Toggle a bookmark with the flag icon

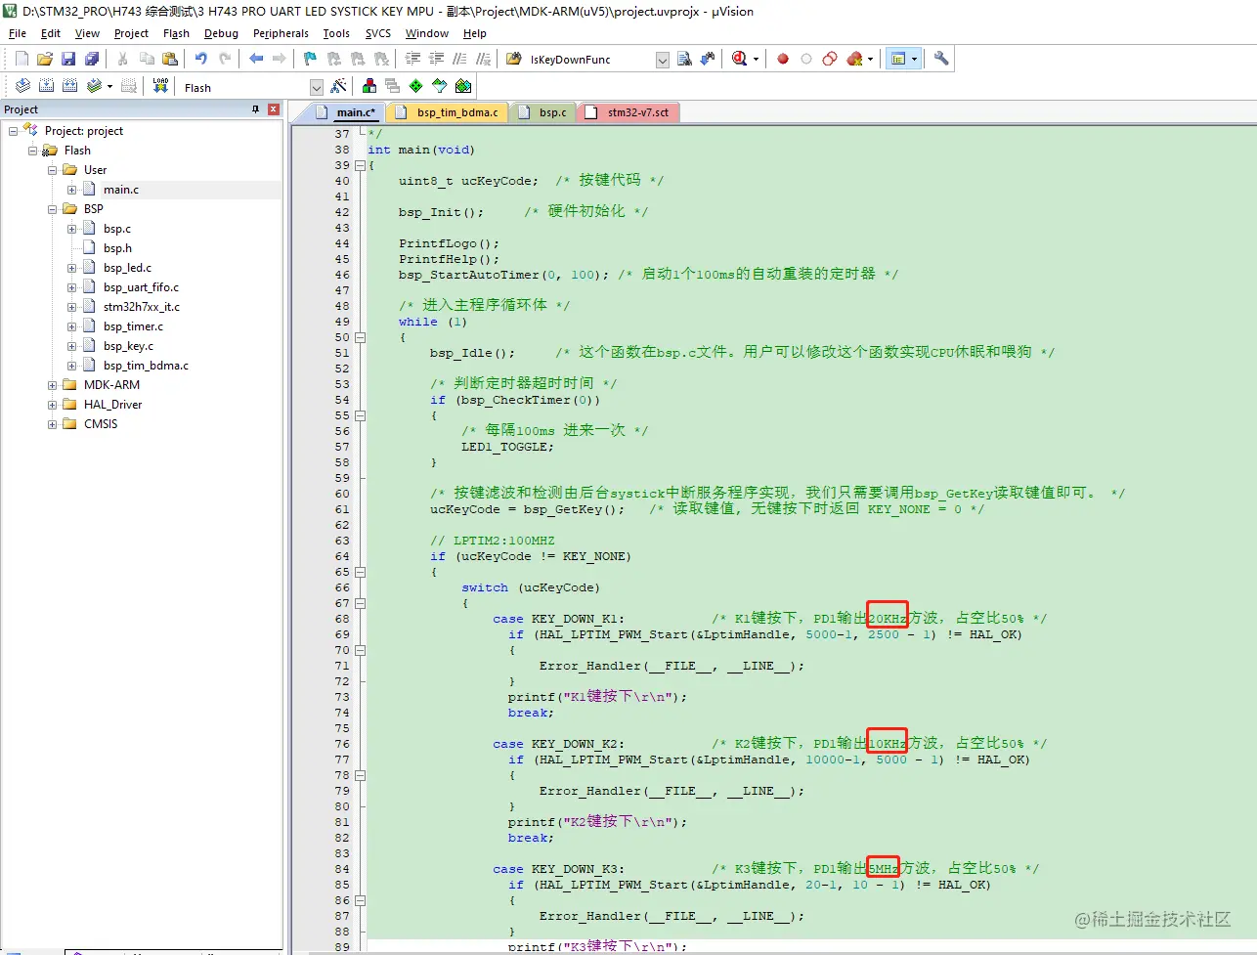click(x=310, y=59)
